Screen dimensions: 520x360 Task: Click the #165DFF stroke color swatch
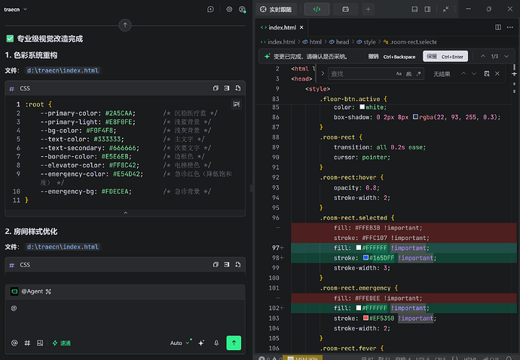(x=366, y=257)
